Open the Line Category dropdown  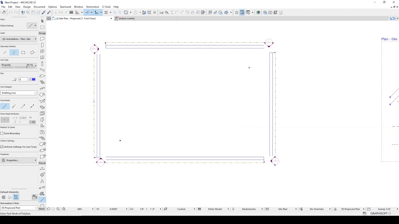tap(19, 93)
